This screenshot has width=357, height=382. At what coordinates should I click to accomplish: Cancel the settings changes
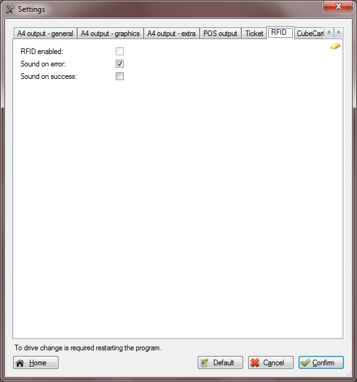(271, 363)
